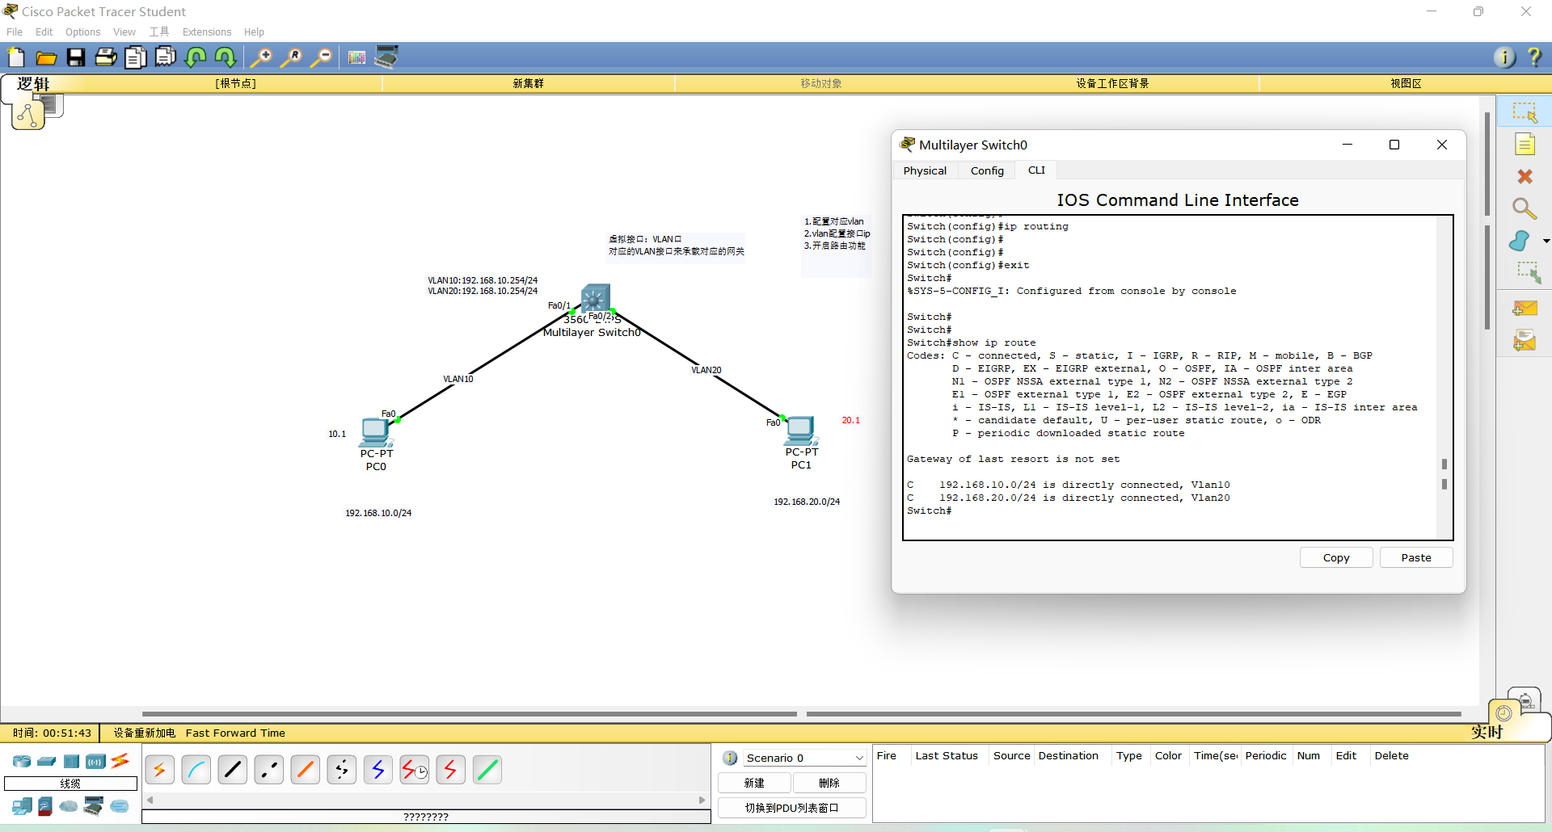Switch to the Physical tab in Multilayer Switch0

925,170
